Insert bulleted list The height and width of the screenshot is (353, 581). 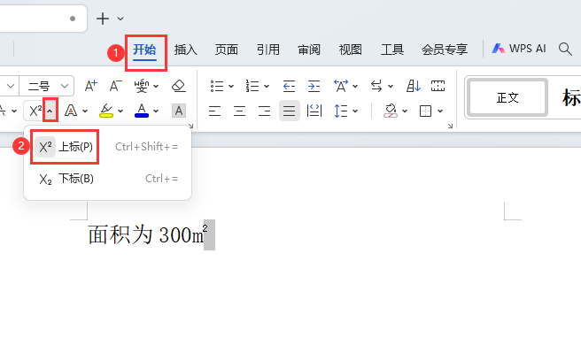pyautogui.click(x=217, y=86)
